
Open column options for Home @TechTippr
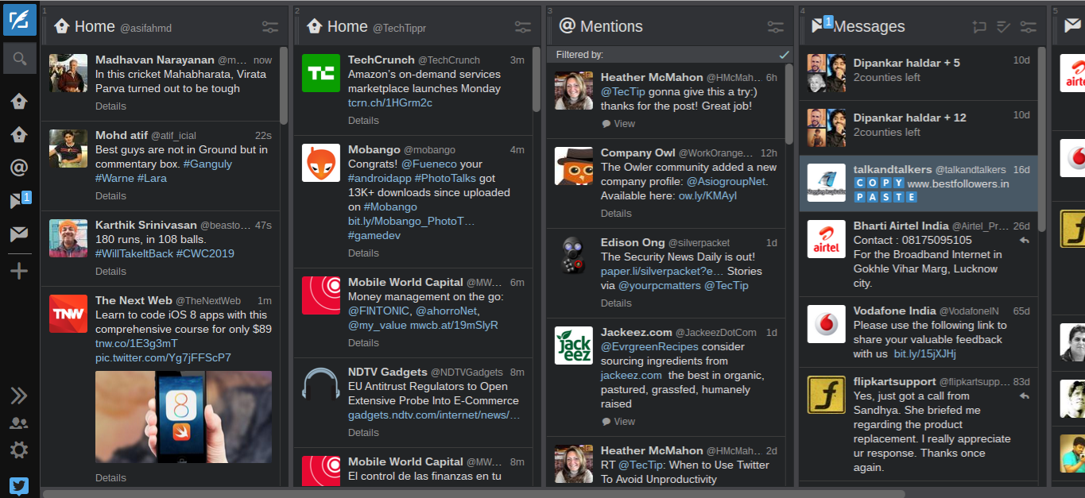(x=523, y=27)
